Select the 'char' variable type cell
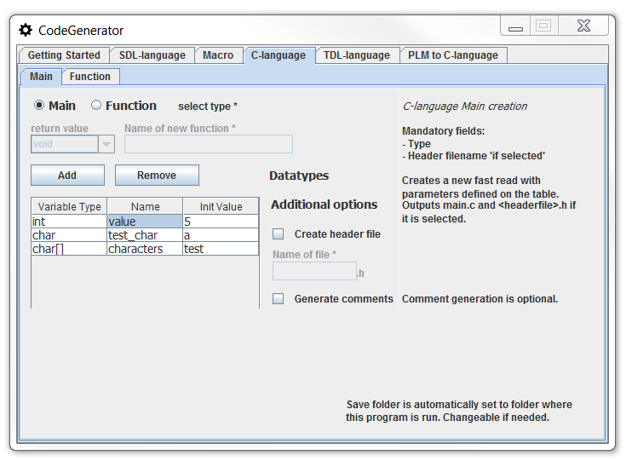632x461 pixels. click(69, 235)
